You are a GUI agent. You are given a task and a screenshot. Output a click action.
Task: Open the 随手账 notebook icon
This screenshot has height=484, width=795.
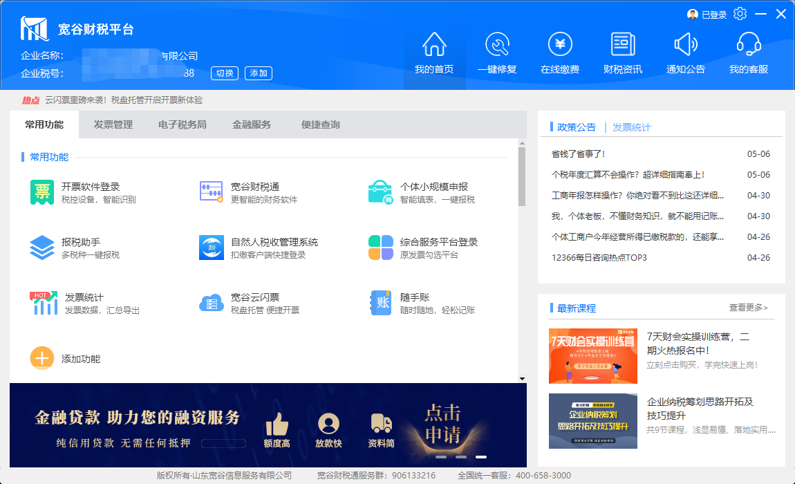pos(380,303)
